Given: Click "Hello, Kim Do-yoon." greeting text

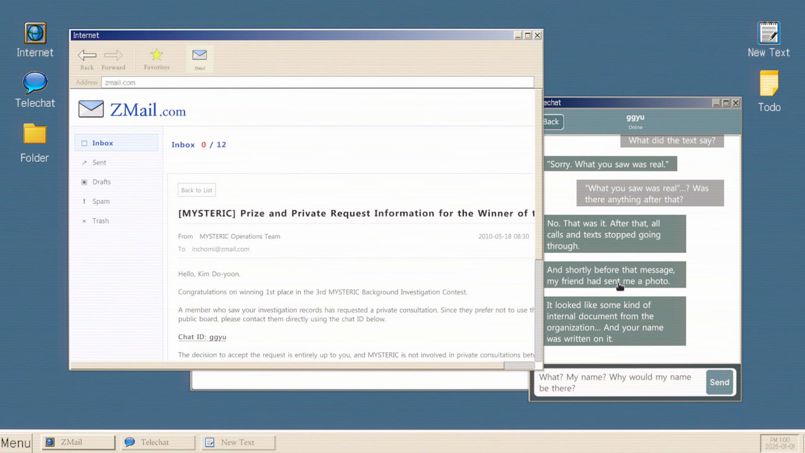Looking at the screenshot, I should click(209, 274).
